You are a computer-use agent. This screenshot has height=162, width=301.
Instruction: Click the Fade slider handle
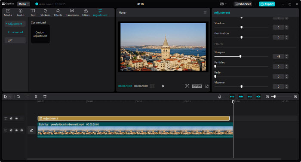point(215,76)
